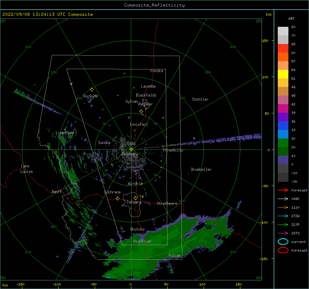Viewport: 309px width, 289px height.
Task: Click the 30 dBZ light blue swatch
Action: tap(283, 134)
